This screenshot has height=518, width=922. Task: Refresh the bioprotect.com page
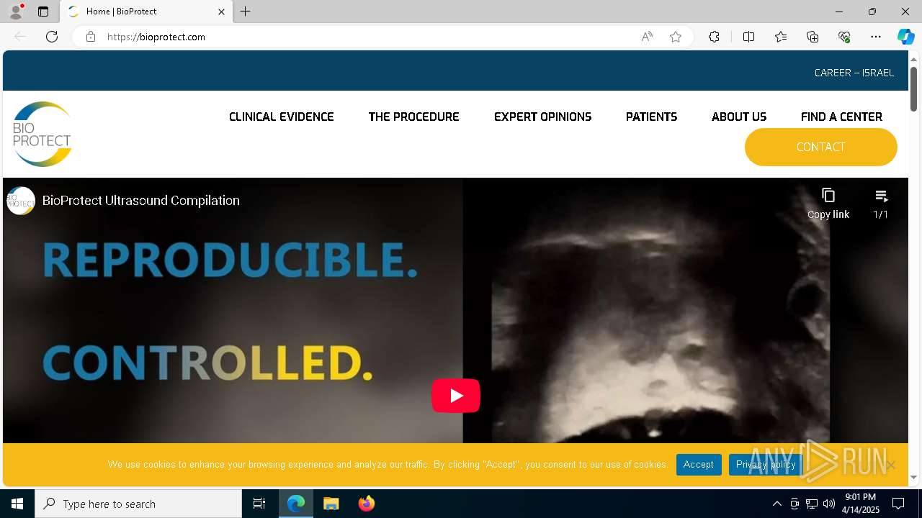(52, 37)
